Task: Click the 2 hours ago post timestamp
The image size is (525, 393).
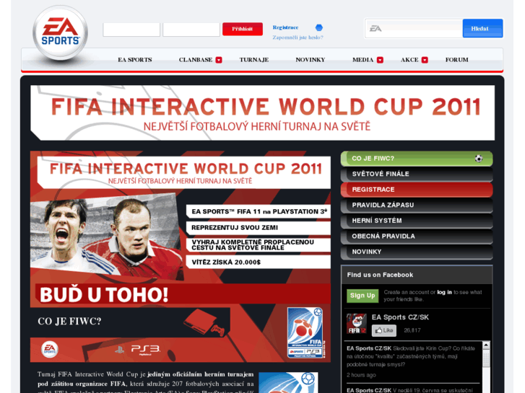Action: pos(361,375)
